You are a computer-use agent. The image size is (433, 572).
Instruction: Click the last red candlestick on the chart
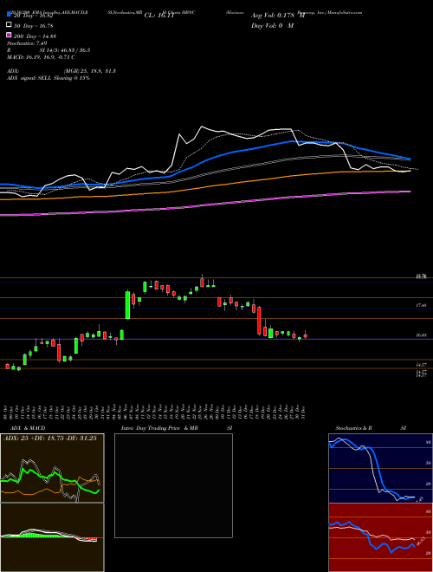306,335
